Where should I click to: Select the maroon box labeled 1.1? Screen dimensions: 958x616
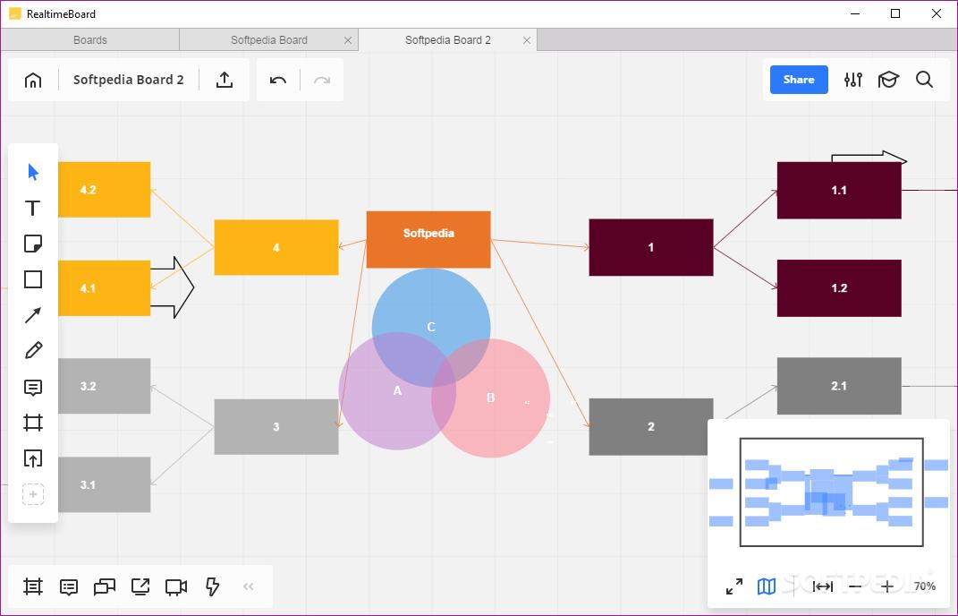(x=839, y=190)
